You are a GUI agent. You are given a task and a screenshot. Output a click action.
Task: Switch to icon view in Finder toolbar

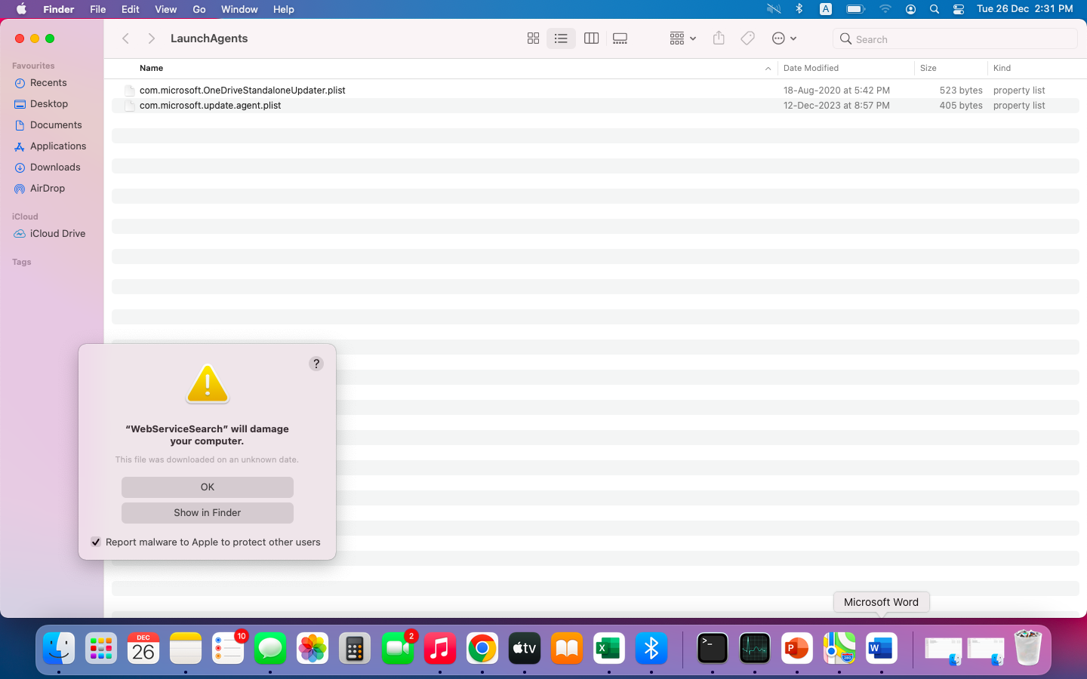click(x=533, y=38)
